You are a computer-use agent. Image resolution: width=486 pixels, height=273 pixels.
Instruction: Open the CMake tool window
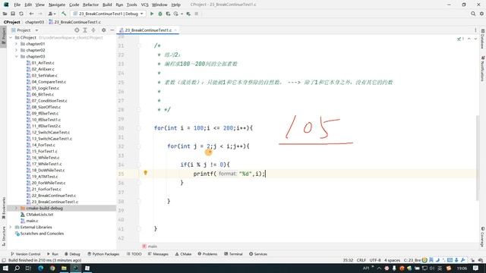(x=183, y=254)
